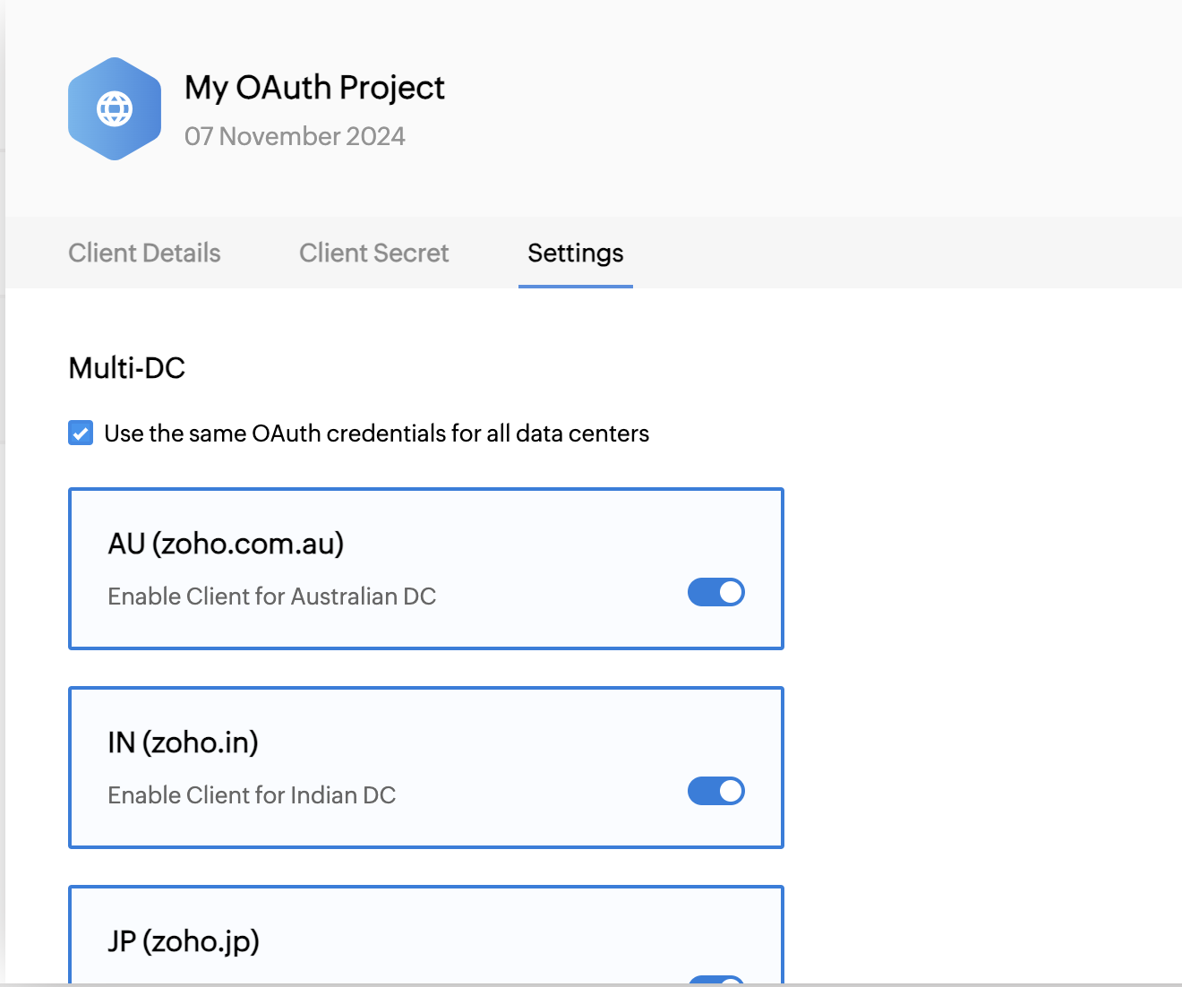Disable the Australian DC client toggle
This screenshot has width=1182, height=987.
coord(715,592)
